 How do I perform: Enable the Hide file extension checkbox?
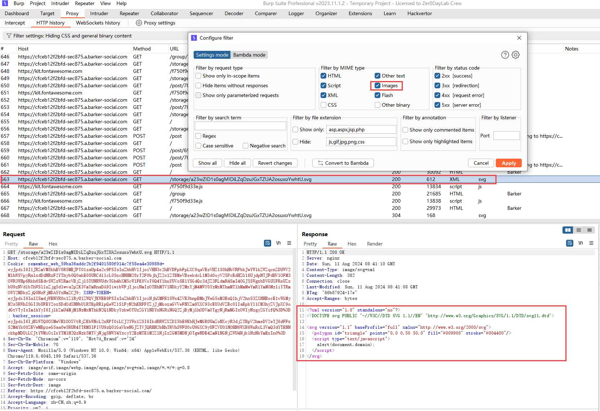pyautogui.click(x=295, y=142)
